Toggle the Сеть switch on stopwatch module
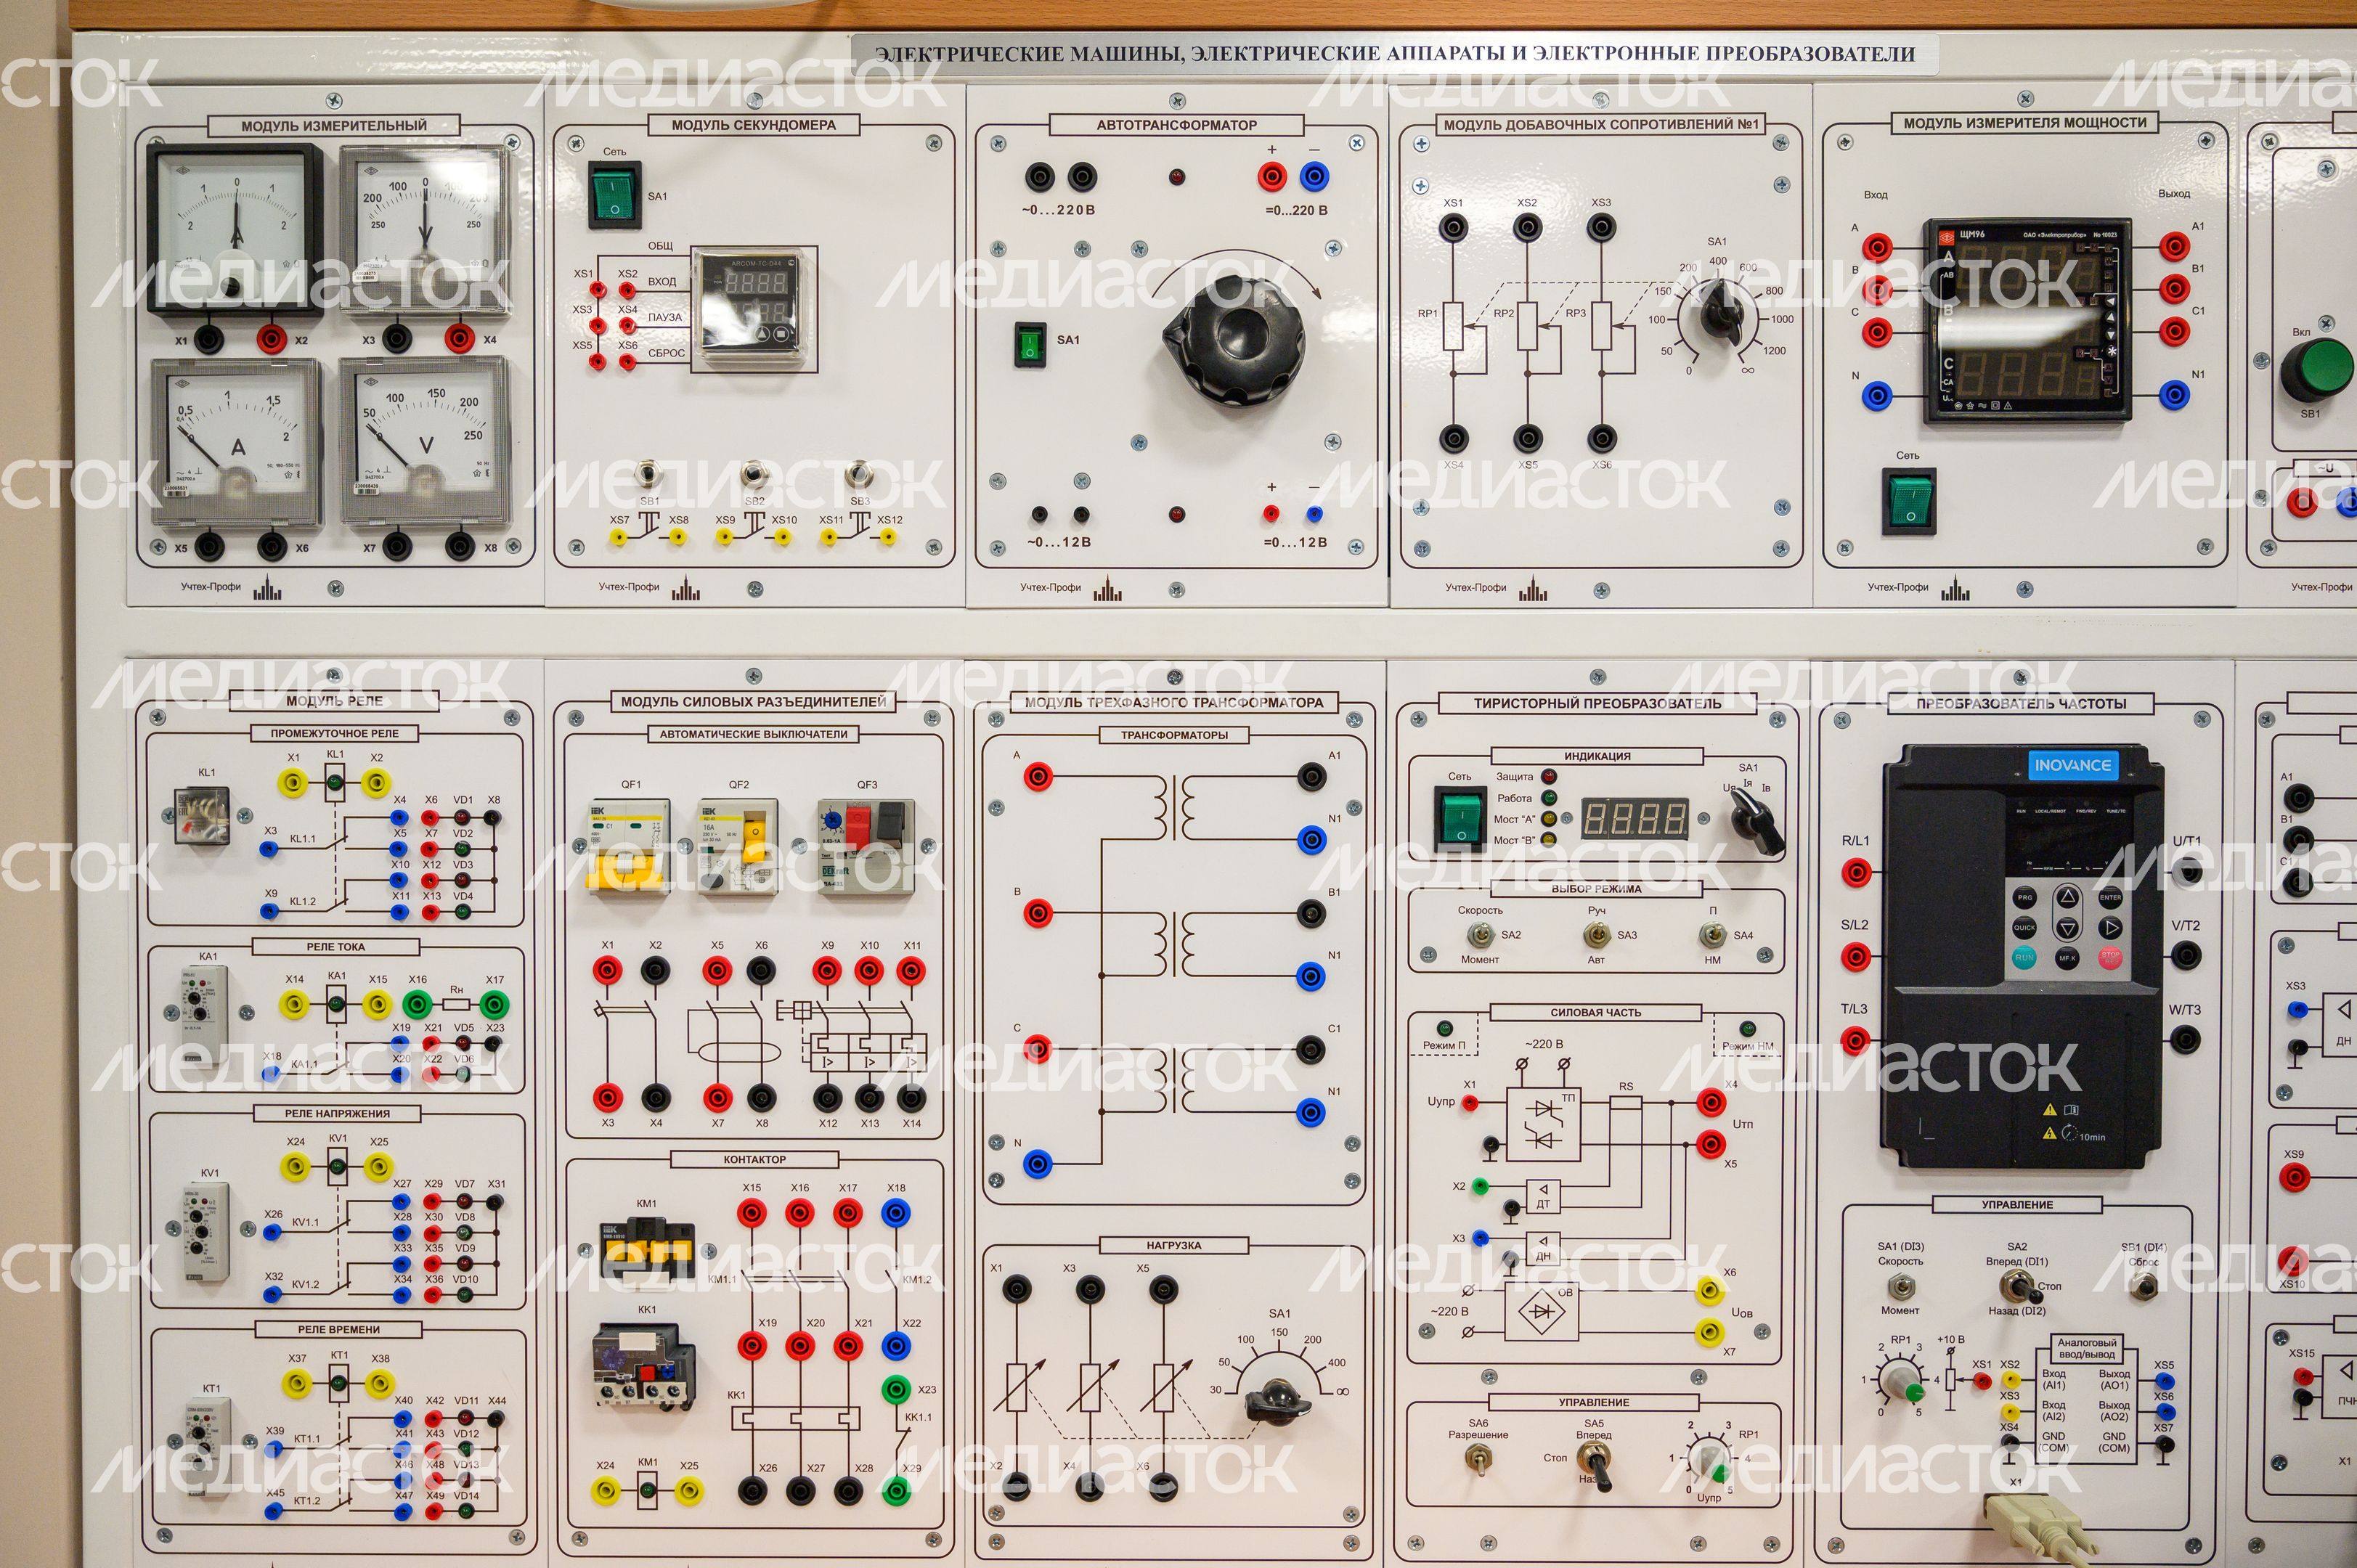Viewport: 2357px width, 1568px height. point(614,194)
